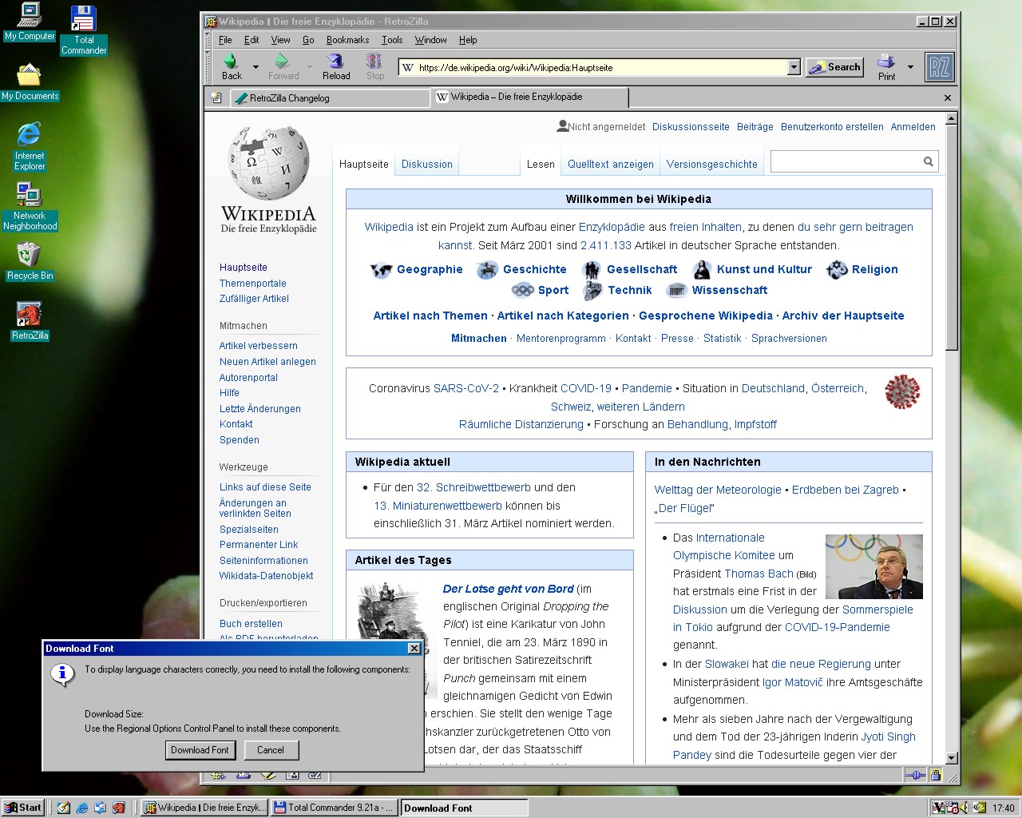Switch to the RetroZilla Changelog tab
The width and height of the screenshot is (1022, 818).
click(329, 98)
